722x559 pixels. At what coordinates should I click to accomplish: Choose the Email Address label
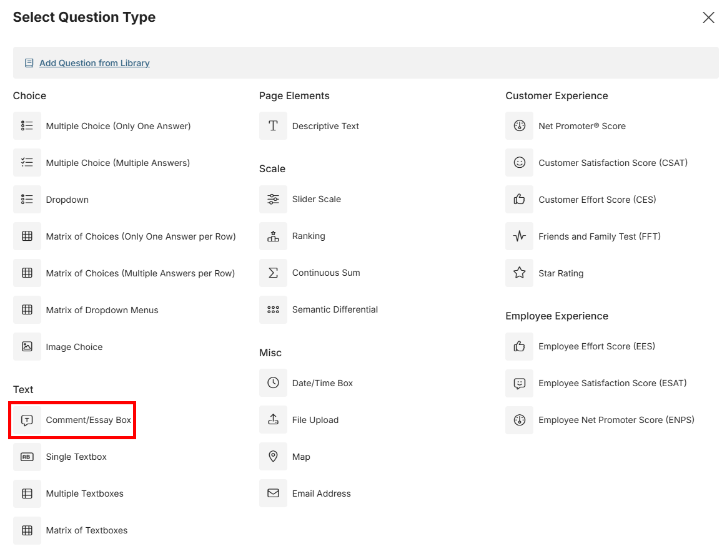pos(322,493)
